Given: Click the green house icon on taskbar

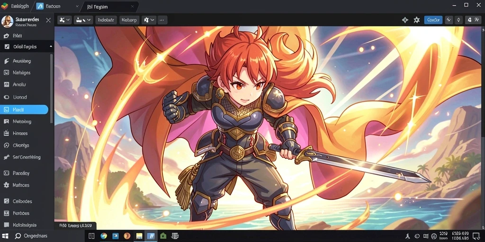Looking at the screenshot, I should [163, 236].
